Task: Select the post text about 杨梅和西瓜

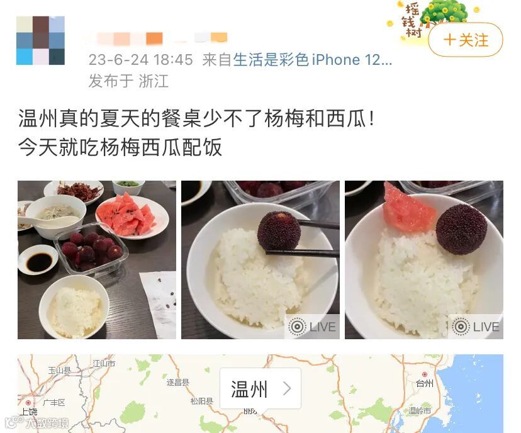Action: tap(197, 133)
